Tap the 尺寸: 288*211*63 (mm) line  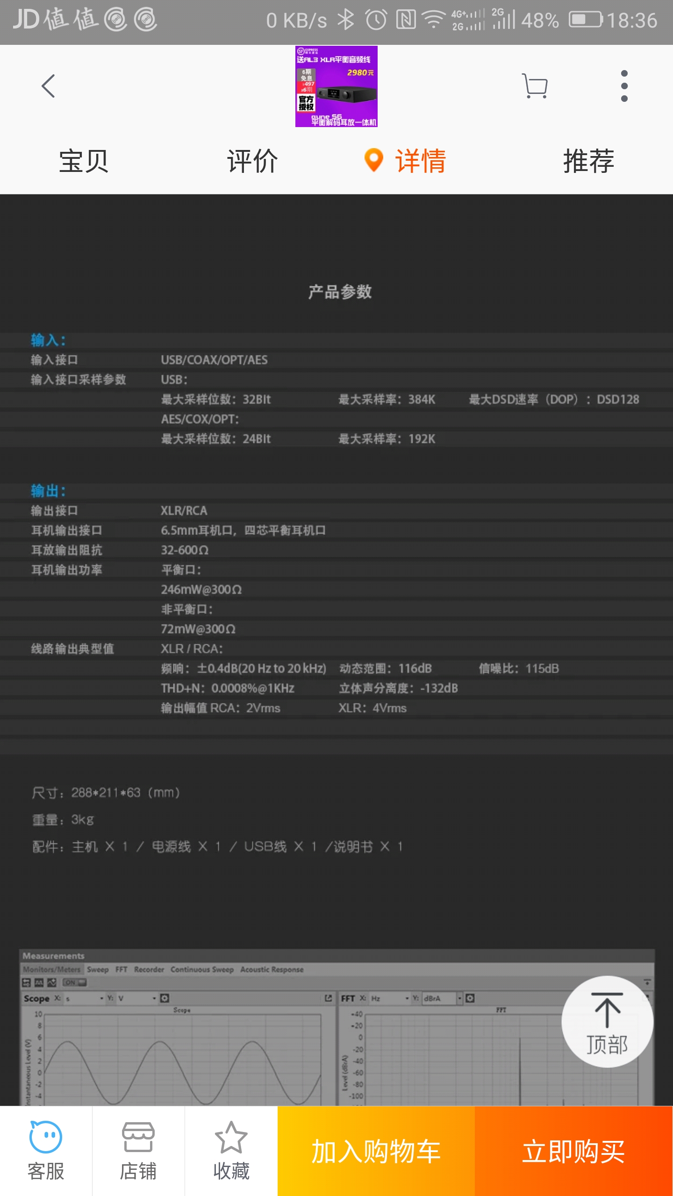coord(106,793)
